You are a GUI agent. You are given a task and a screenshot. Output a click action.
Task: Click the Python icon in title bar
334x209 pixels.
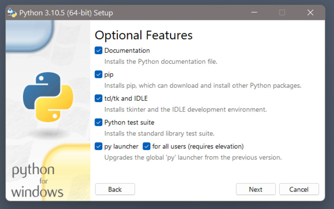(x=12, y=13)
